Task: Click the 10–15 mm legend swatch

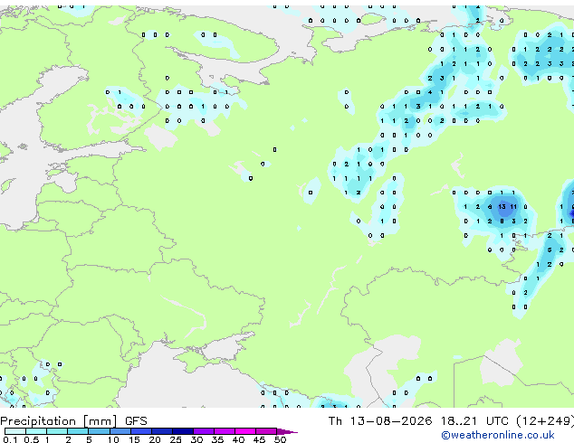Action: point(120,431)
